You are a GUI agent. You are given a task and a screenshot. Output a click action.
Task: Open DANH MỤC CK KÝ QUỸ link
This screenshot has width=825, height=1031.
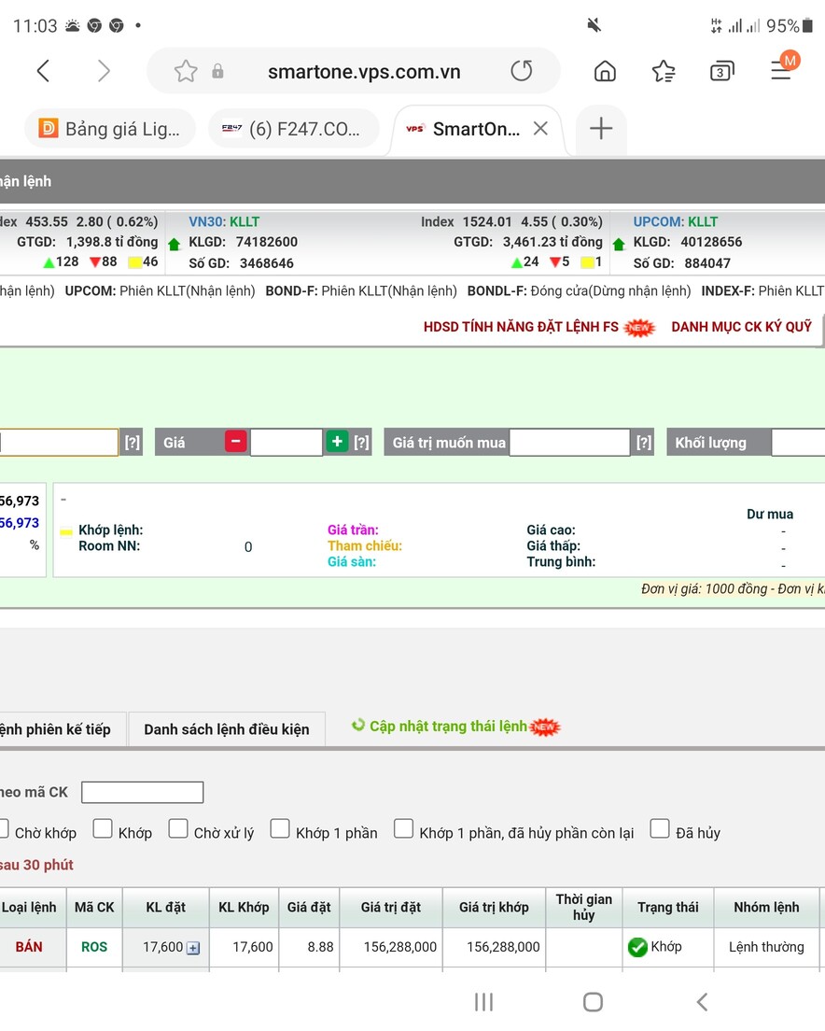[741, 327]
